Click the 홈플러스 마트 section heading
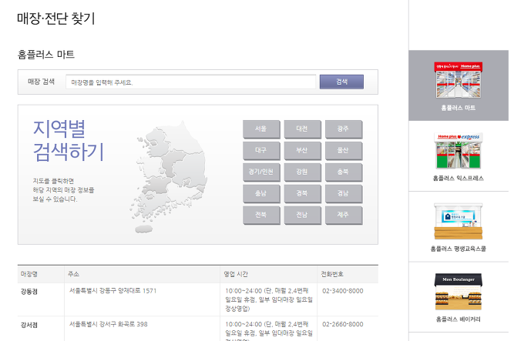This screenshot has width=524, height=341. coord(45,55)
